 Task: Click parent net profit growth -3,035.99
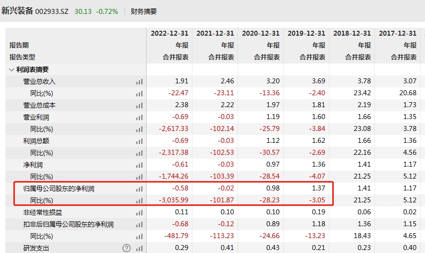(x=174, y=200)
